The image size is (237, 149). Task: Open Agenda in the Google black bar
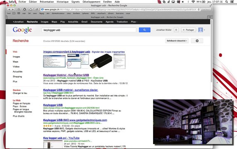pyautogui.click(x=110, y=22)
